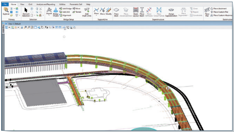Select Place in SupportLine group

coord(96,11)
